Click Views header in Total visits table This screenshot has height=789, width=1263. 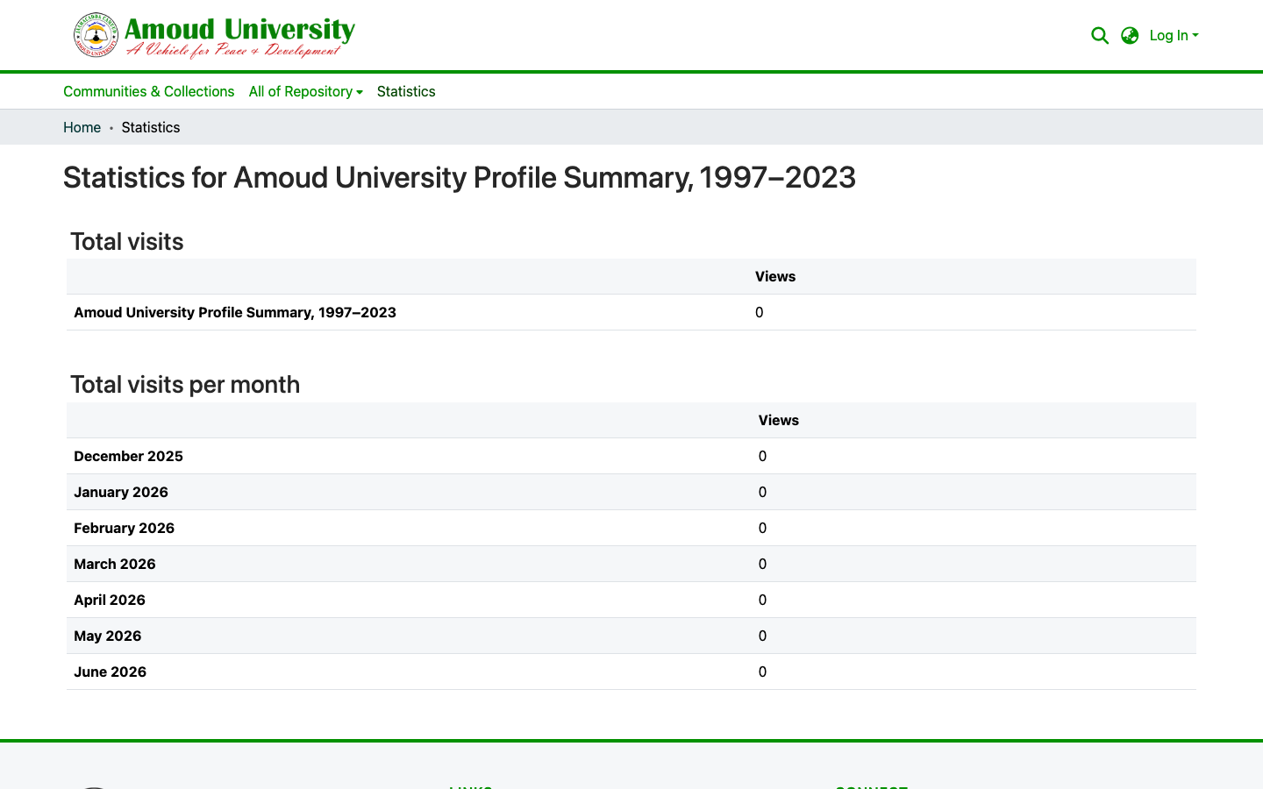pos(775,276)
